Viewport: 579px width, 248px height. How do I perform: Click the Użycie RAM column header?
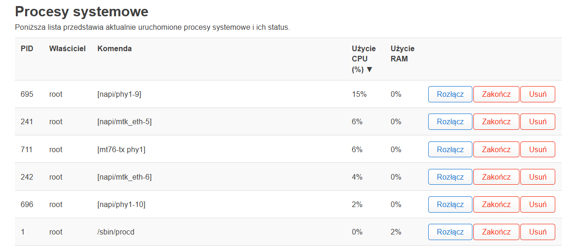coord(403,54)
